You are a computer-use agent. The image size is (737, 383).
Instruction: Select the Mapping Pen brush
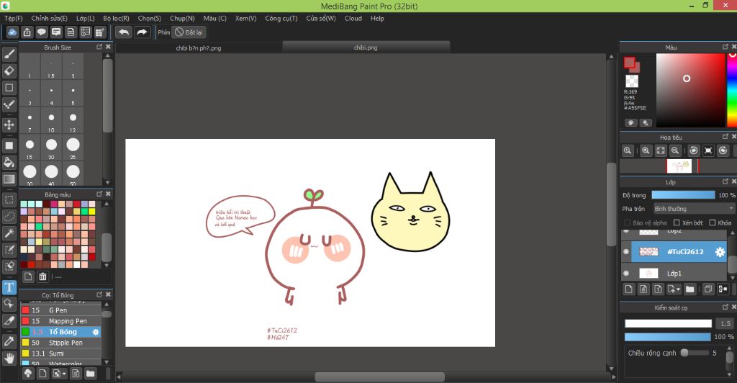click(61, 321)
